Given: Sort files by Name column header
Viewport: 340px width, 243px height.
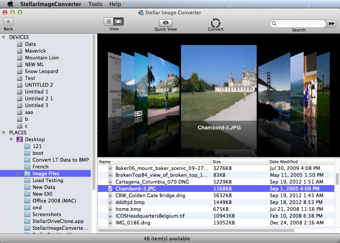Looking at the screenshot, I should pyautogui.click(x=154, y=162).
